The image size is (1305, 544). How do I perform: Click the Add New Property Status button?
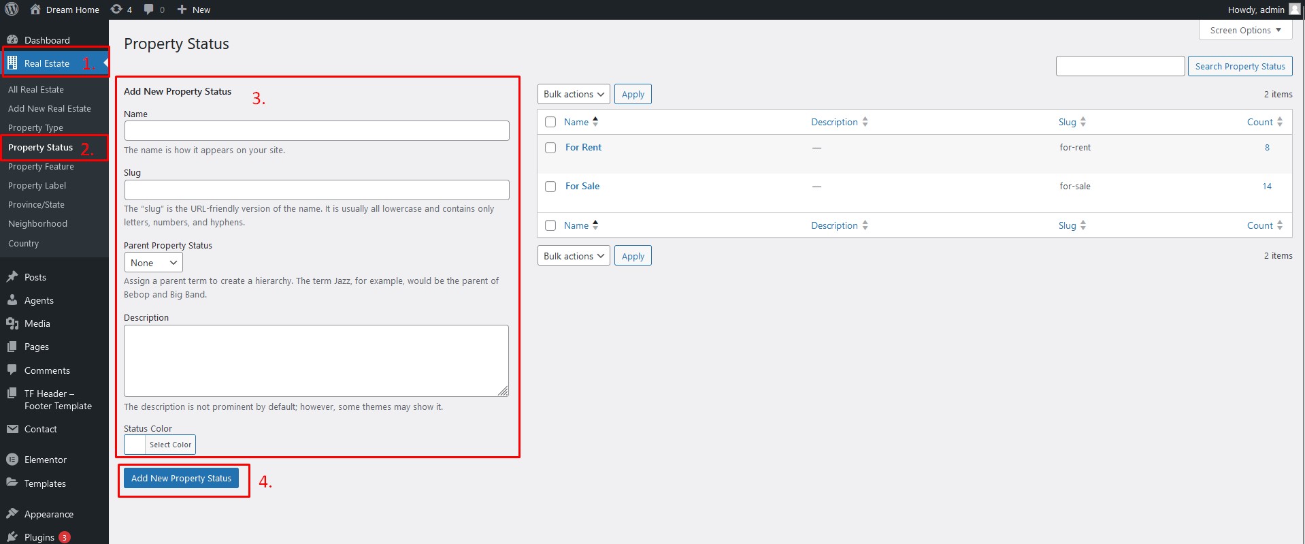point(181,478)
